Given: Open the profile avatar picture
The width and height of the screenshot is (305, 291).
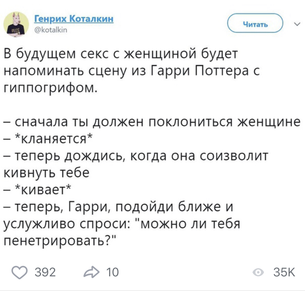Looking at the screenshot, I should click(17, 24).
